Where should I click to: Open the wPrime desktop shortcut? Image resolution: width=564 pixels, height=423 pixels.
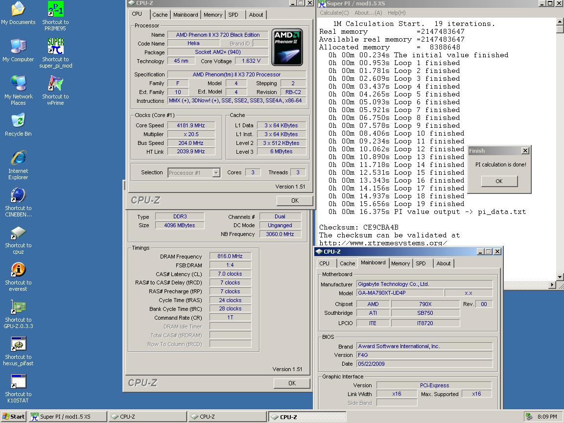(55, 84)
